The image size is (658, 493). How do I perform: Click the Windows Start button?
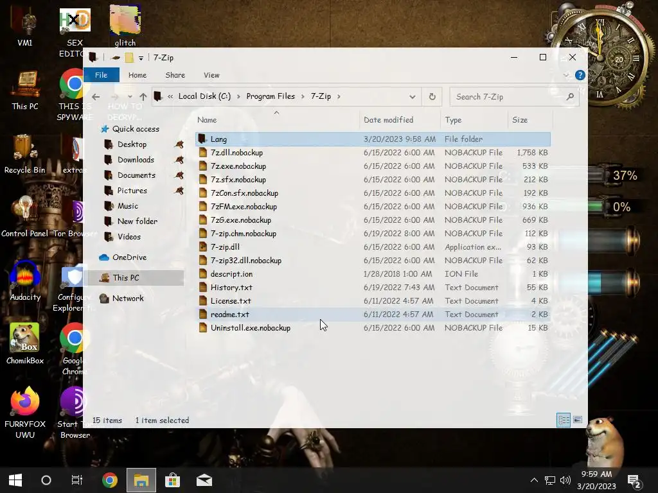click(15, 480)
